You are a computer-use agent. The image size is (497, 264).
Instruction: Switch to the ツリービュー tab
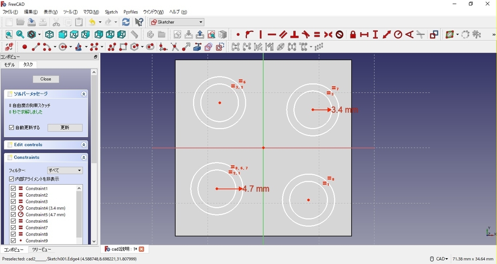click(x=41, y=250)
